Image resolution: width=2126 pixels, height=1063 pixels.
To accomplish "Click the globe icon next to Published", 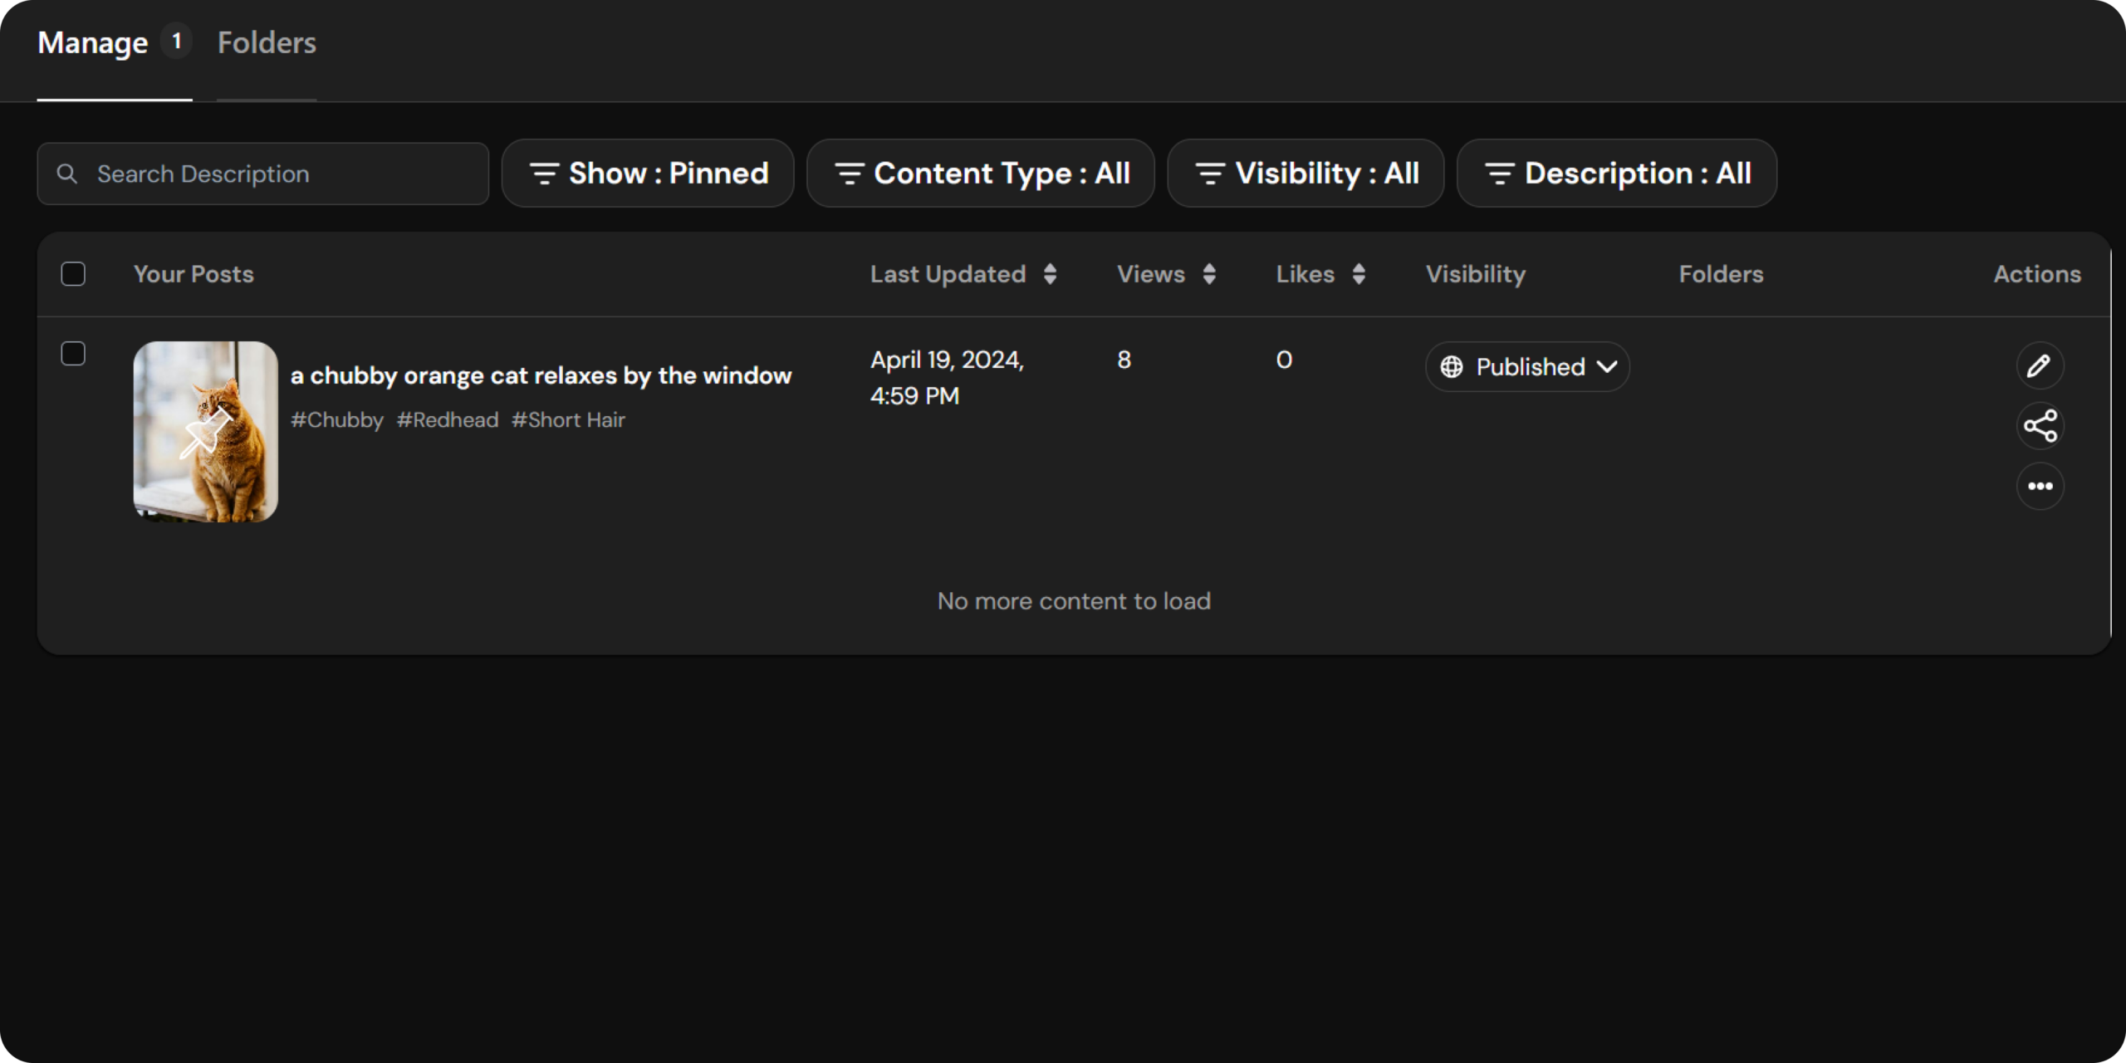I will [1452, 366].
